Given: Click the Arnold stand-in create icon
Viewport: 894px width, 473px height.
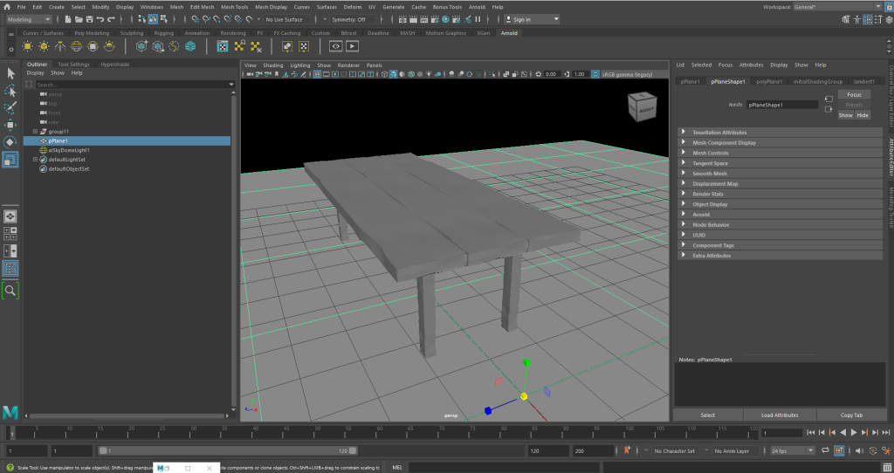Looking at the screenshot, I should coord(141,47).
